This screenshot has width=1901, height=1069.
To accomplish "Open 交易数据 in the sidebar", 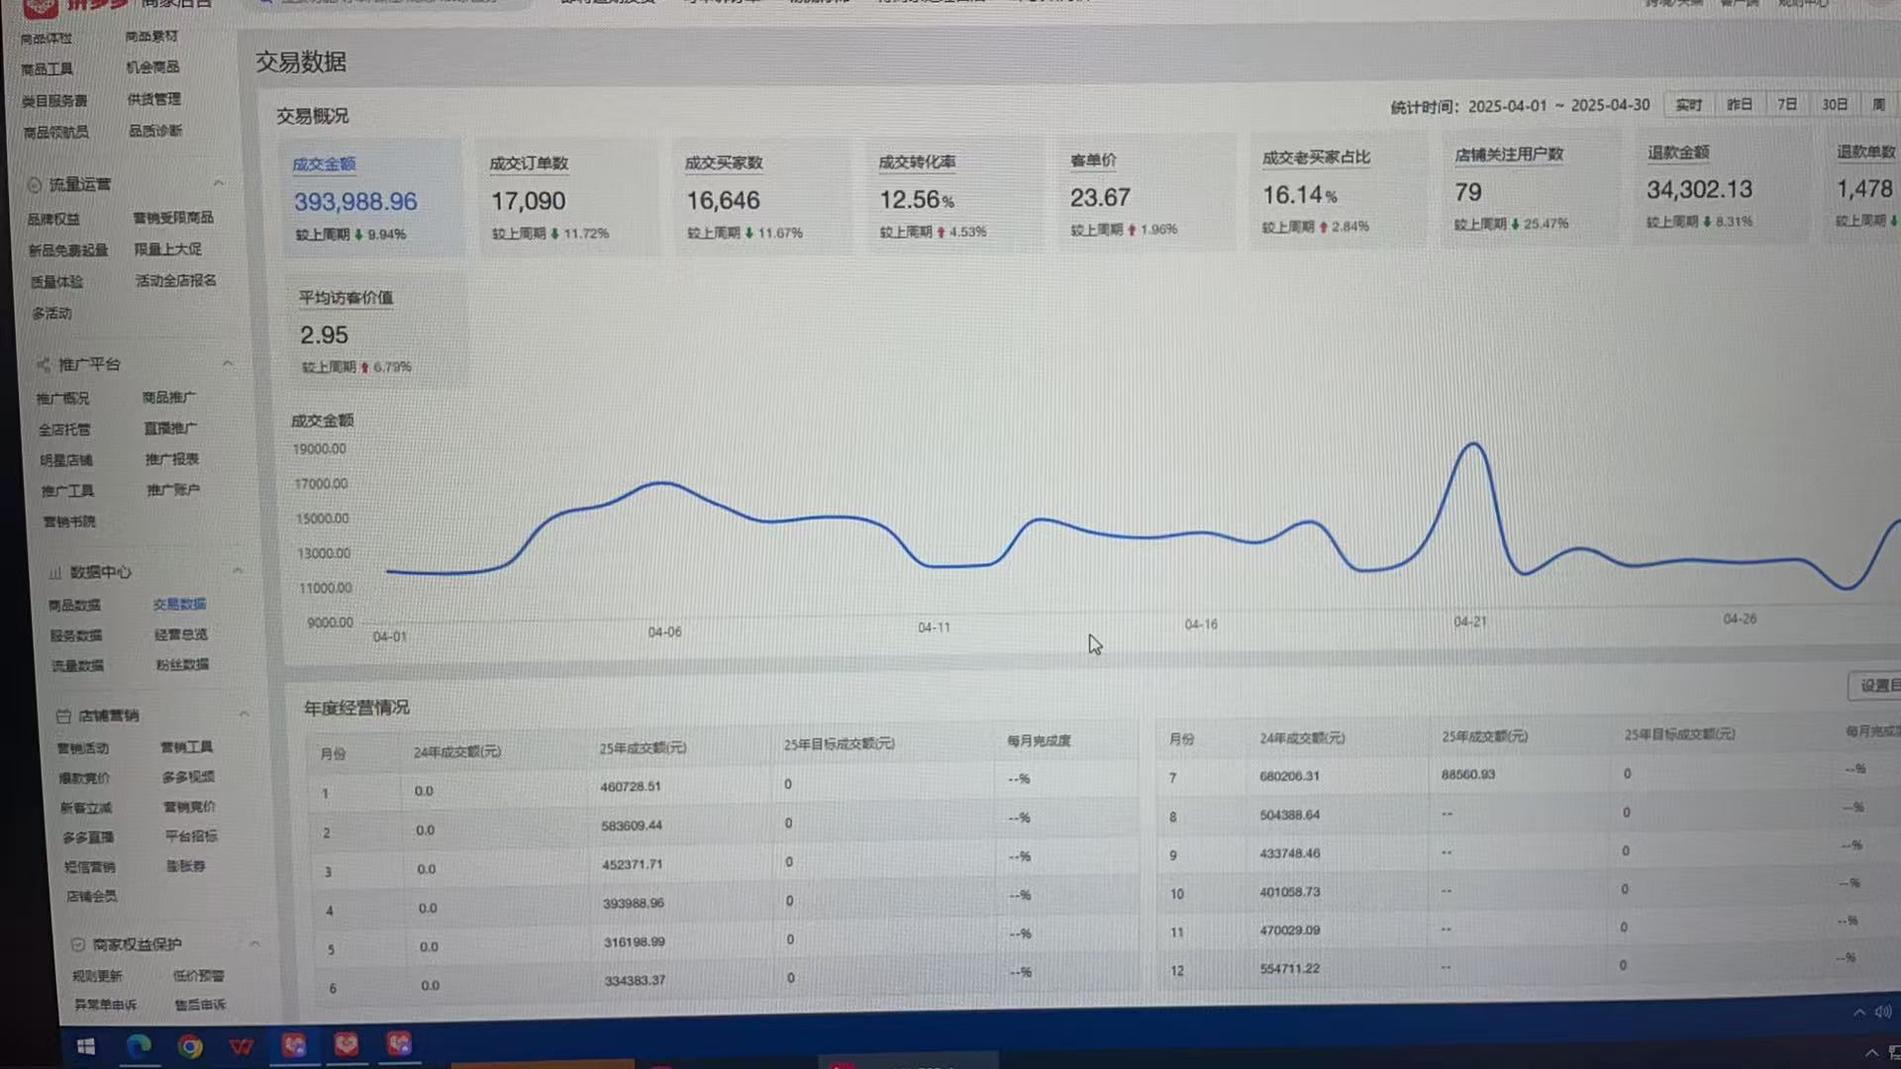I will tap(179, 604).
